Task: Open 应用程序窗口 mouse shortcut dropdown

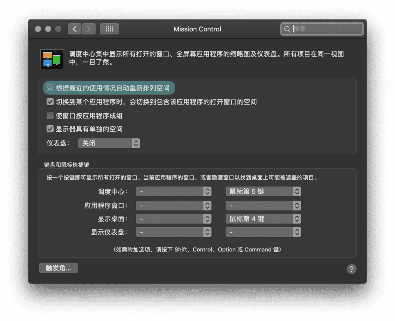Action: (x=263, y=206)
